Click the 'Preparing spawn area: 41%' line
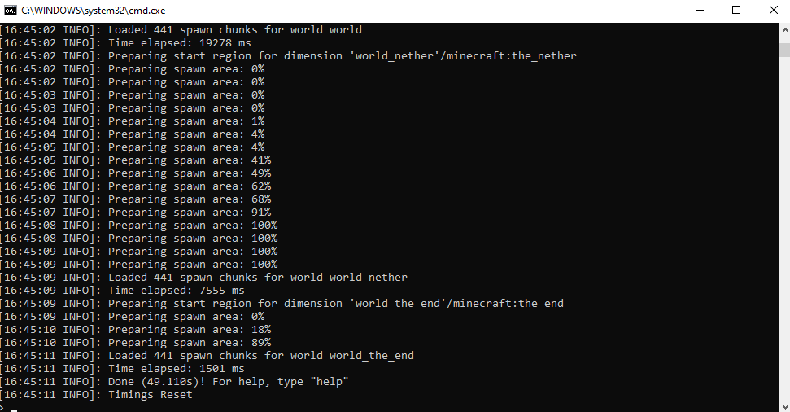 136,160
